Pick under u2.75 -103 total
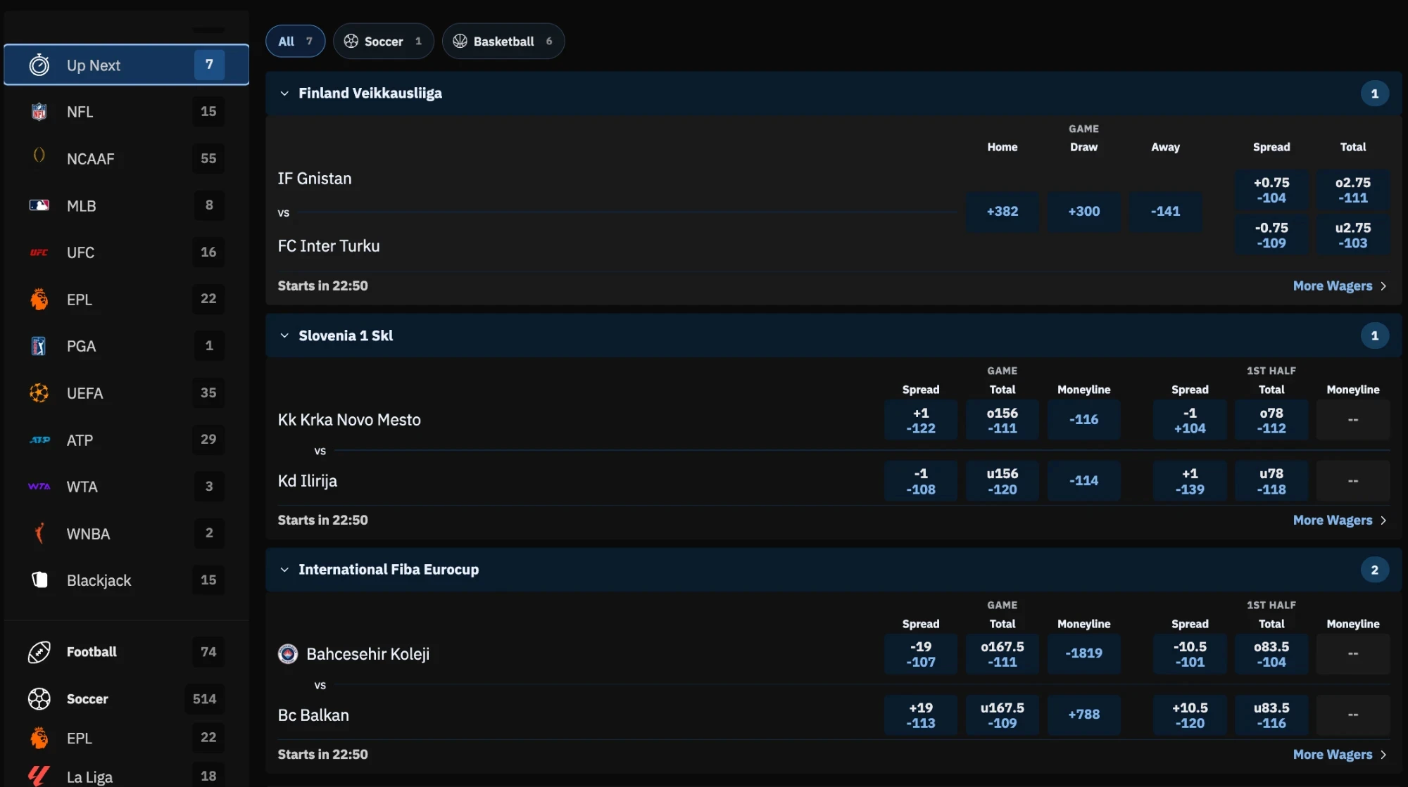Viewport: 1408px width, 787px height. [1352, 236]
